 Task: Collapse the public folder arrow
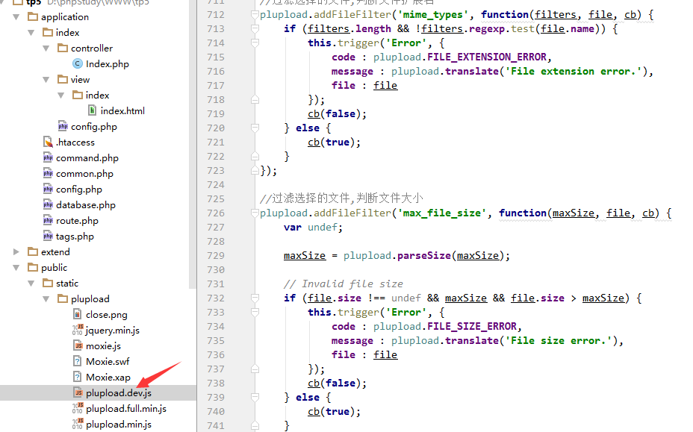[16, 268]
